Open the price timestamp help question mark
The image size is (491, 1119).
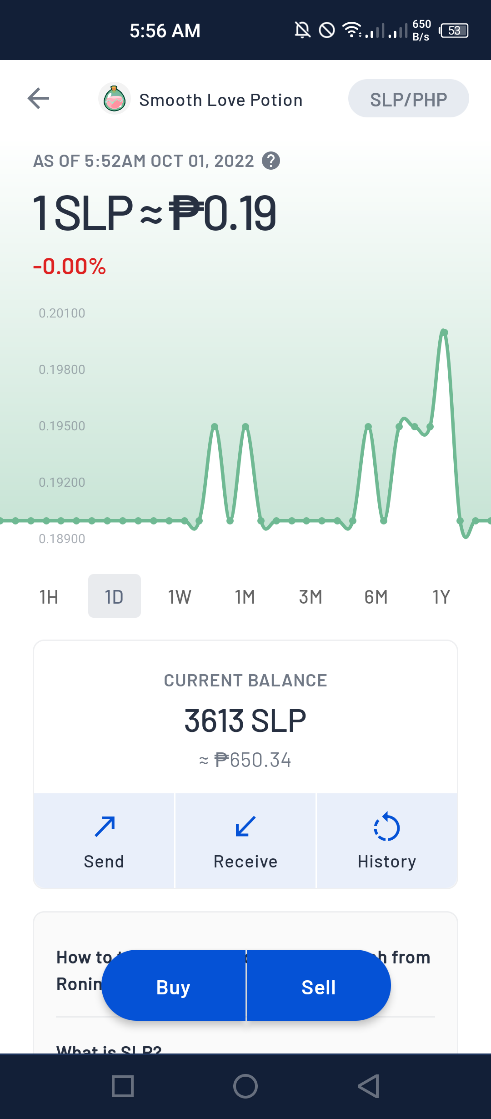(271, 161)
